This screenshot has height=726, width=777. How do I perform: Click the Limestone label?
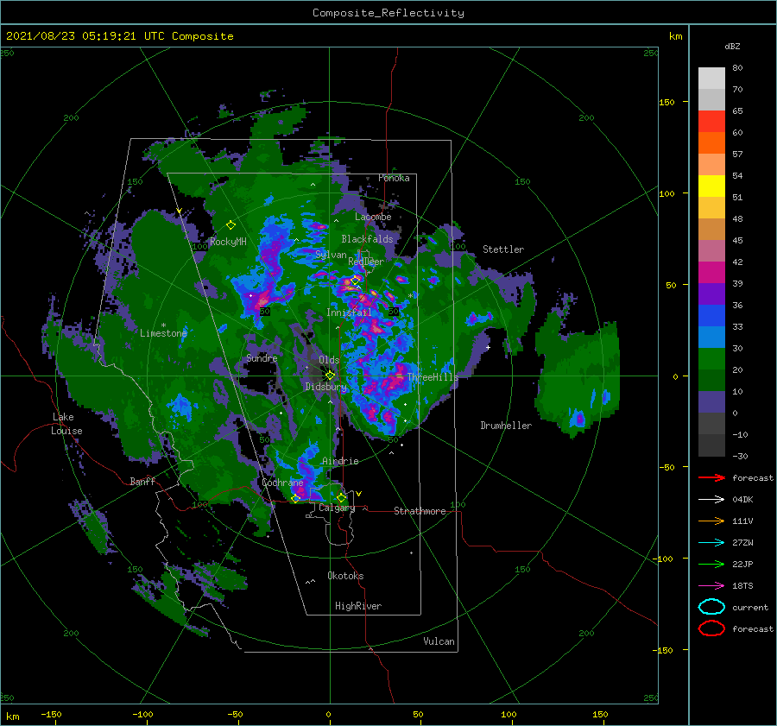163,333
